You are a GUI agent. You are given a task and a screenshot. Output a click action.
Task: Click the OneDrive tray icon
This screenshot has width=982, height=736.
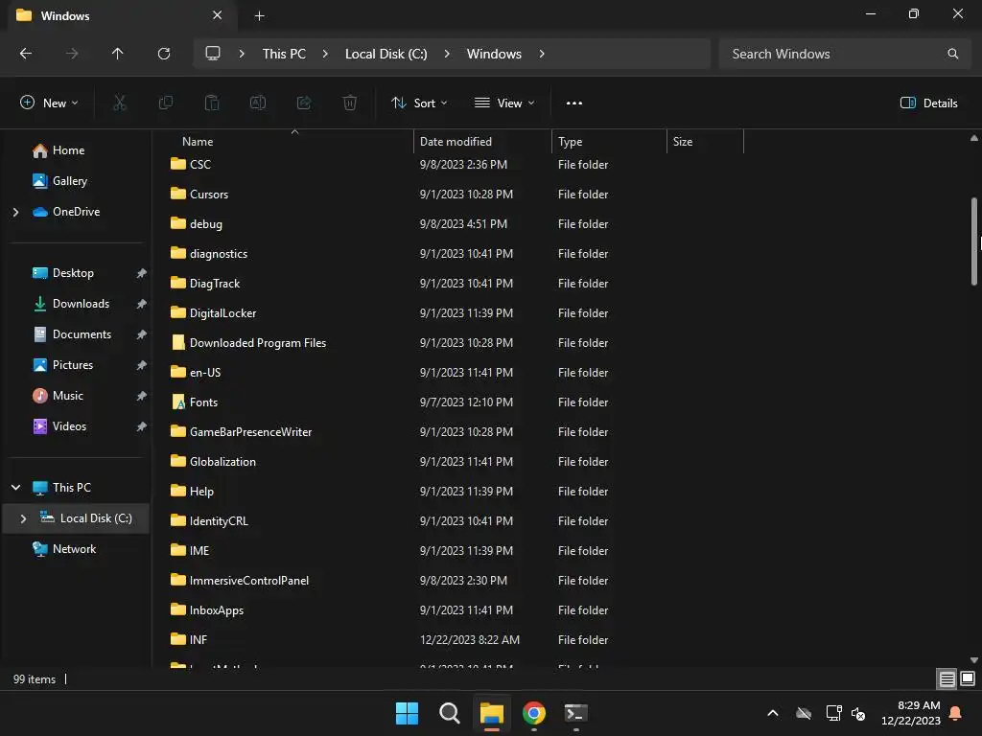tap(804, 713)
